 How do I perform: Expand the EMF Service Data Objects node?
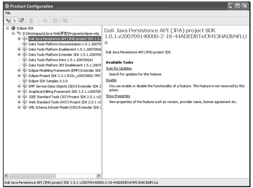click(x=19, y=86)
